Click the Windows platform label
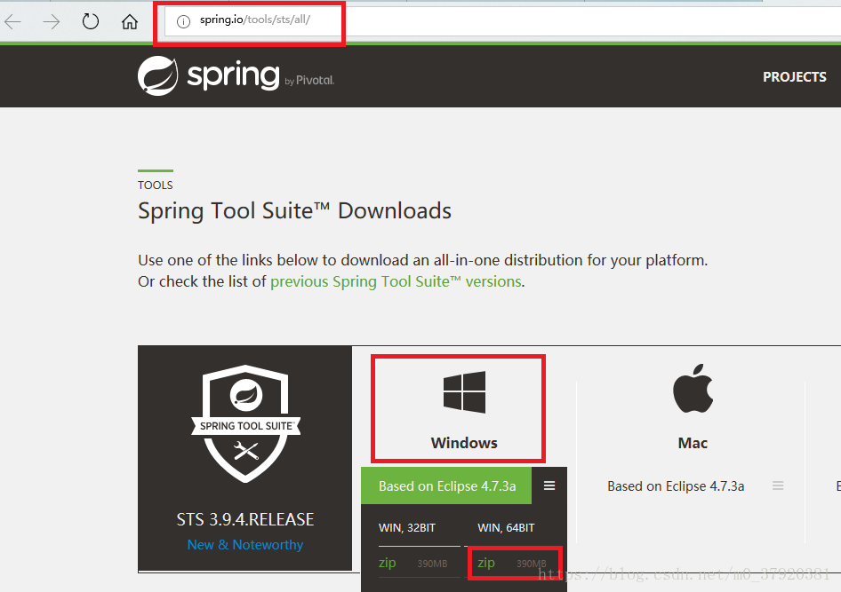The image size is (841, 592). pyautogui.click(x=464, y=443)
